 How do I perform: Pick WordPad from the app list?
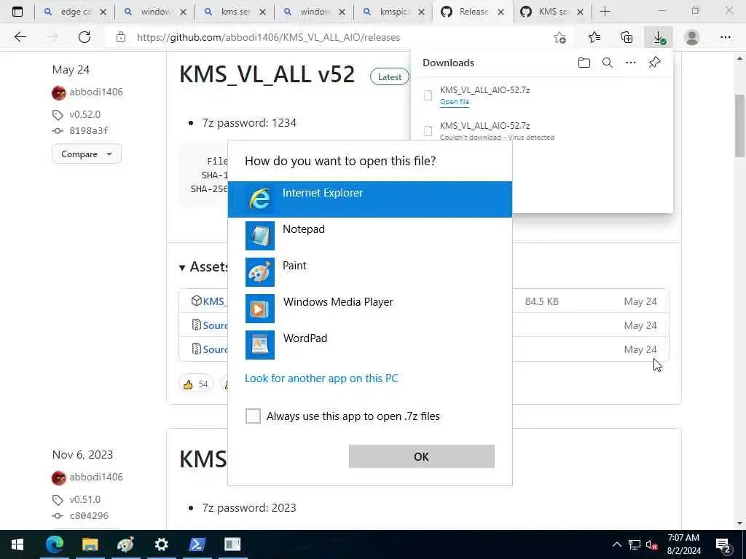point(369,344)
